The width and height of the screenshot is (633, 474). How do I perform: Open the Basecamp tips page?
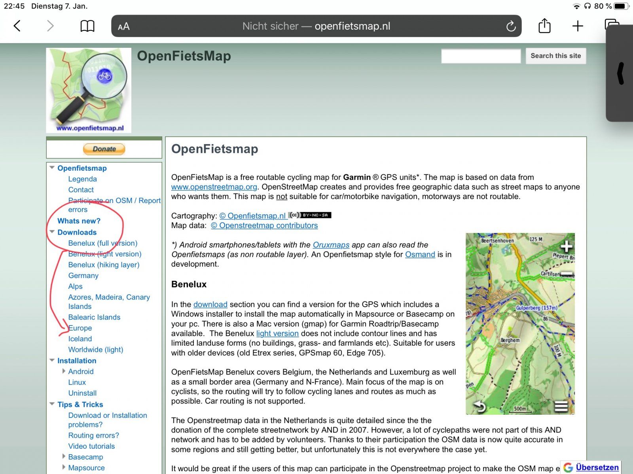pyautogui.click(x=85, y=457)
